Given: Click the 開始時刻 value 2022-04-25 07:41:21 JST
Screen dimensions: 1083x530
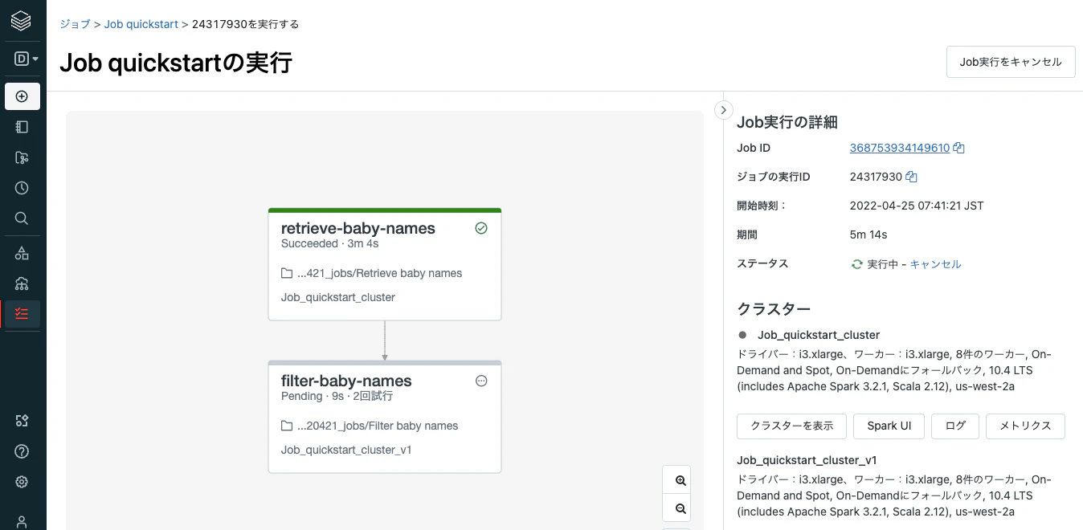Looking at the screenshot, I should [917, 206].
